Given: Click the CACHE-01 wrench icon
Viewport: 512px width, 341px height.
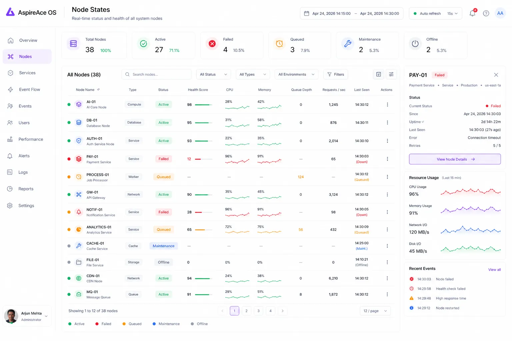Looking at the screenshot, I should [79, 246].
